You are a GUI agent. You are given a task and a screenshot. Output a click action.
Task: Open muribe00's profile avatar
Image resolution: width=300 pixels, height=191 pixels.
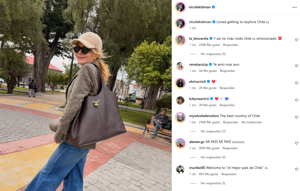(180, 169)
